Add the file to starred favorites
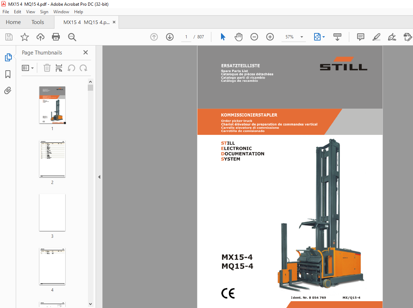The image size is (413, 308). pos(24,37)
